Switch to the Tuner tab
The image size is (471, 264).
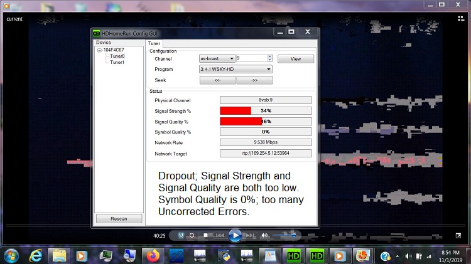click(x=154, y=43)
